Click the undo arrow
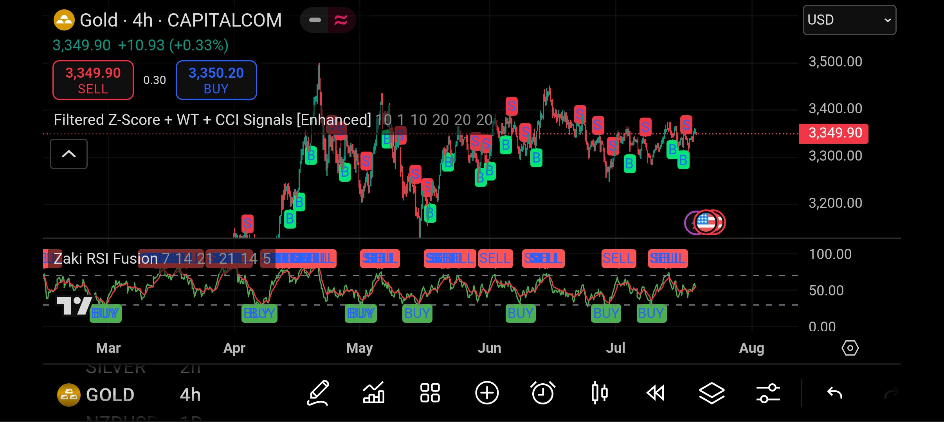Screen dimensions: 944x422 834,393
